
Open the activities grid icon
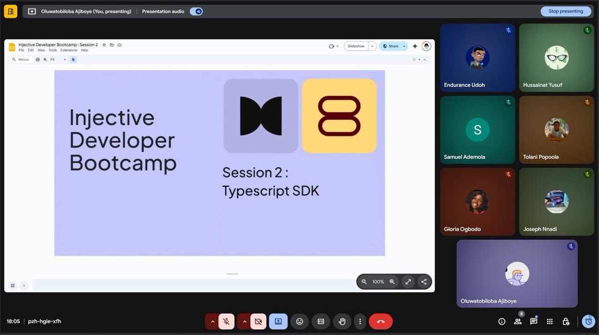550,322
